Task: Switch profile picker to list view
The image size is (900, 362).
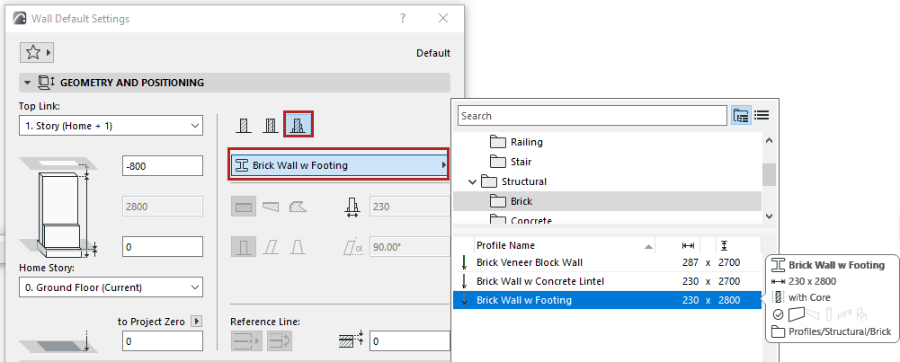Action: point(762,115)
